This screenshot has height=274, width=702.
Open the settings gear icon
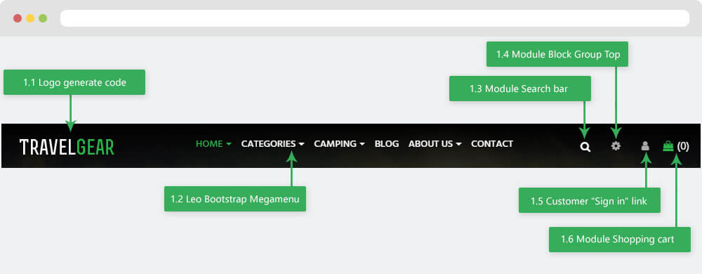coord(616,145)
